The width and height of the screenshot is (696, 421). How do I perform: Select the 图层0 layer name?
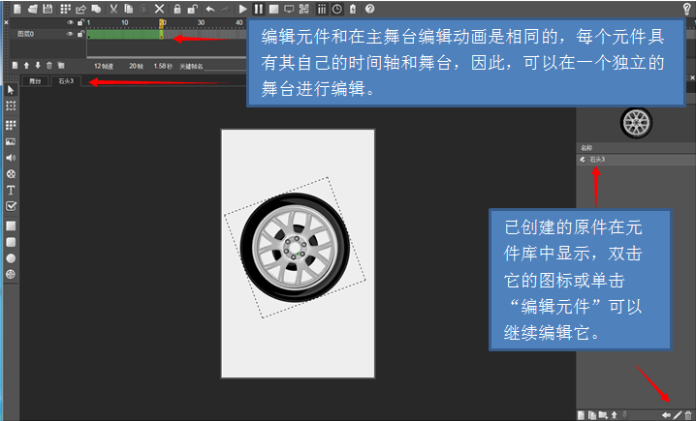tap(25, 34)
